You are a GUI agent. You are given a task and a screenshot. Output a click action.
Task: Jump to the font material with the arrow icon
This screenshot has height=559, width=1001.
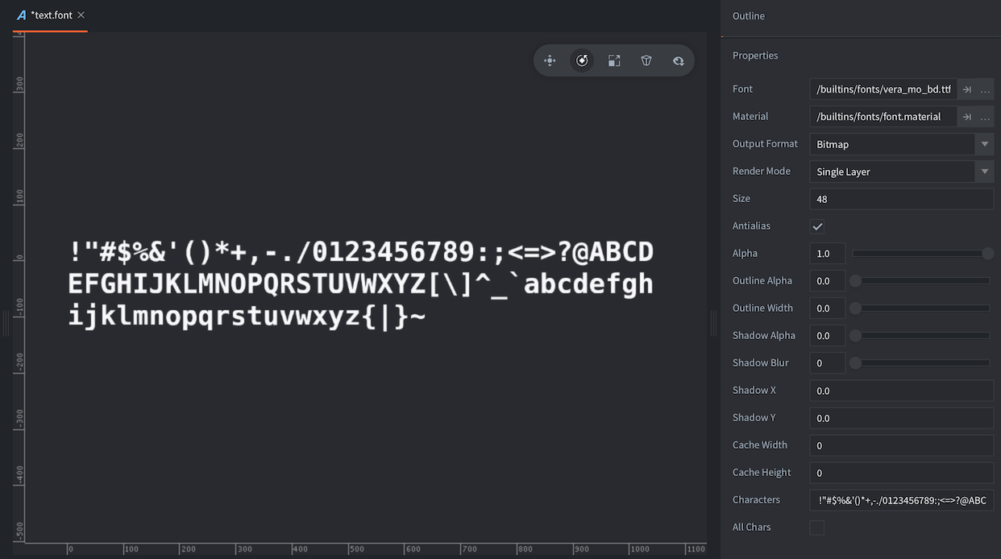[x=968, y=116]
